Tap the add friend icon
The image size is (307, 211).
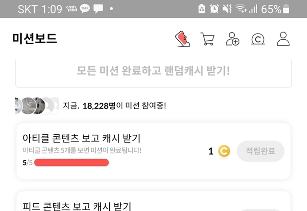(x=233, y=39)
